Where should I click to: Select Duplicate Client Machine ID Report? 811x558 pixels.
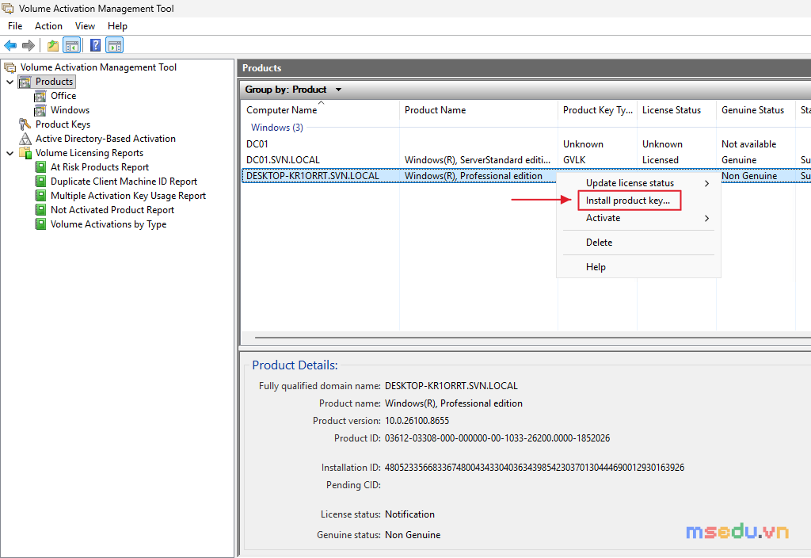[x=124, y=182]
